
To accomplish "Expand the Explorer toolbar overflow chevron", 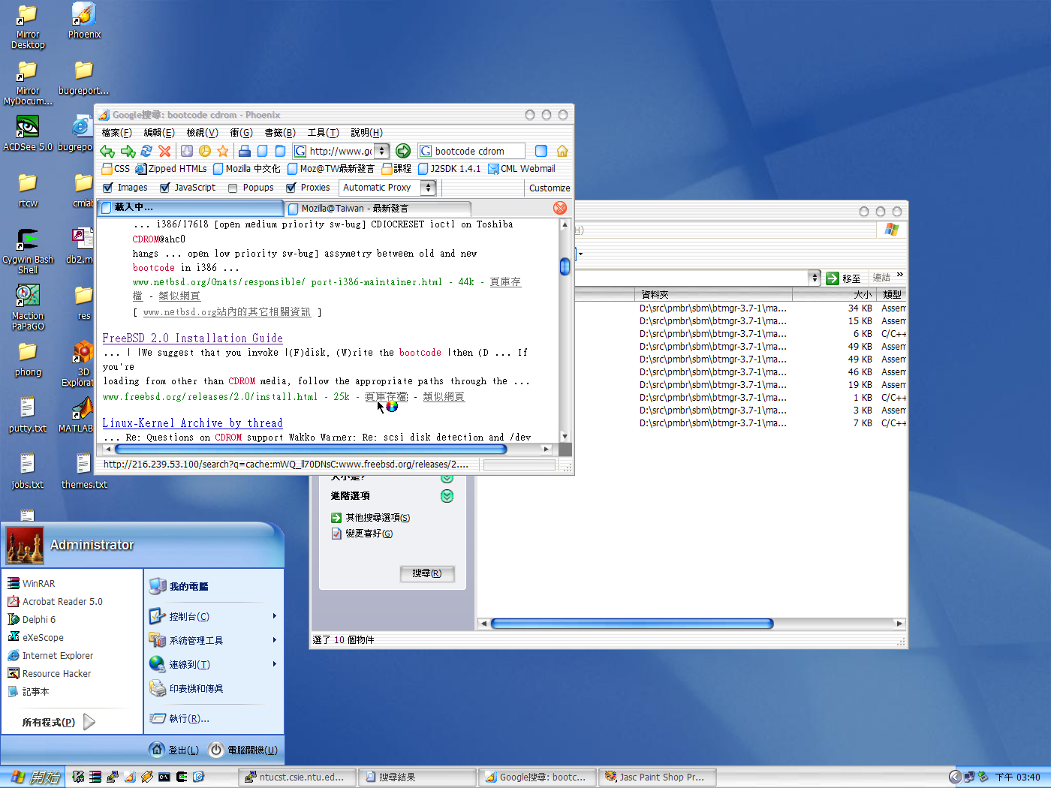I will [x=900, y=275].
